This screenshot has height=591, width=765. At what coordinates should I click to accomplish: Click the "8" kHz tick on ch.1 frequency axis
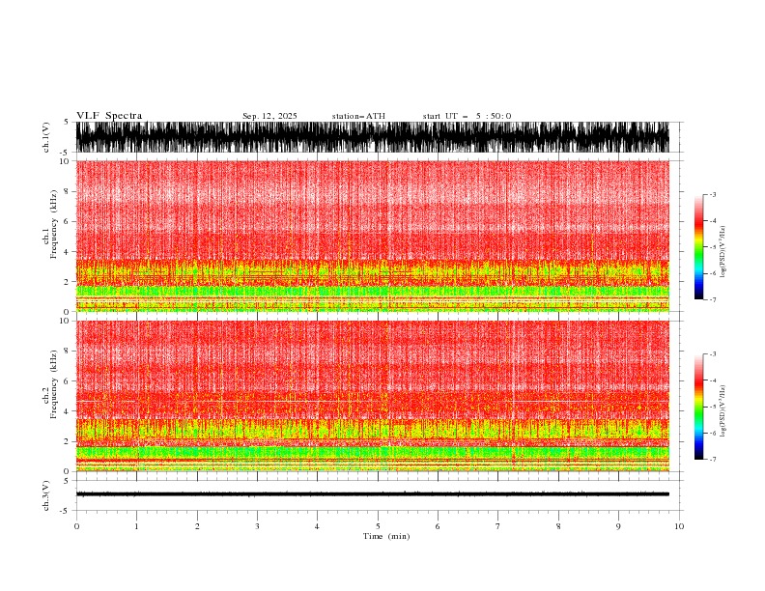coord(67,191)
